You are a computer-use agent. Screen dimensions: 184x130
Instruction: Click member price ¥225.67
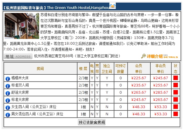pos(139,78)
